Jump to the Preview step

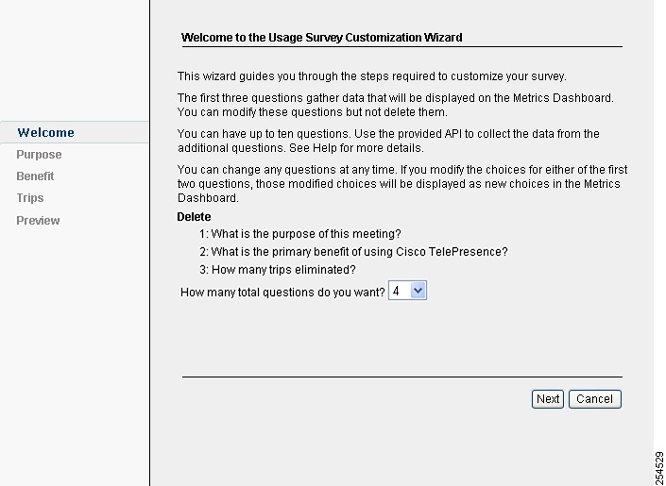point(38,220)
